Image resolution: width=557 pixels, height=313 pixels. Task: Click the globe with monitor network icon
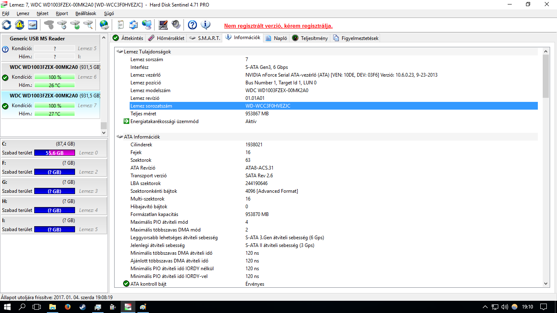(147, 24)
